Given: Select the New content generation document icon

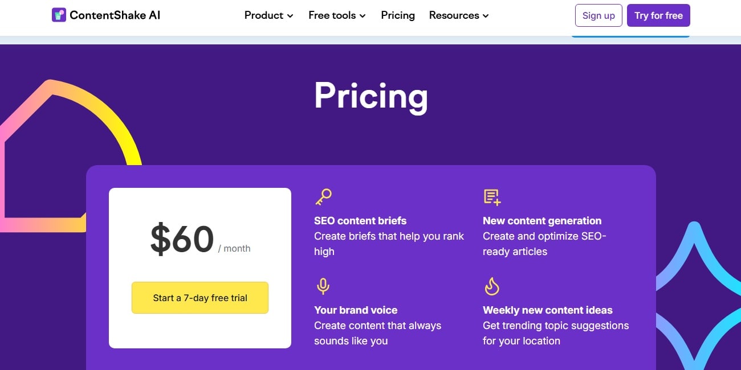Looking at the screenshot, I should 491,196.
